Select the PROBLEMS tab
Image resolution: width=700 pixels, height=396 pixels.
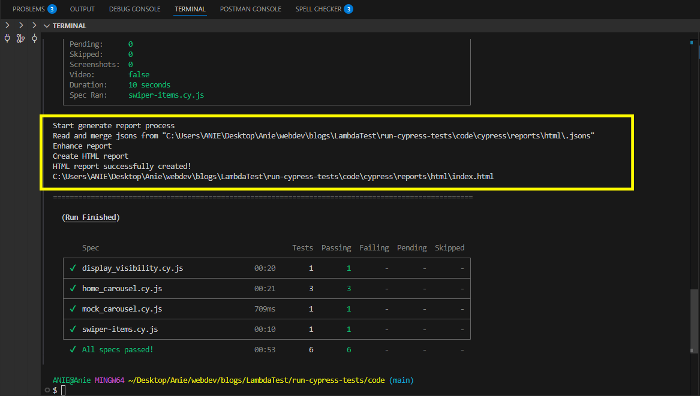pos(29,9)
